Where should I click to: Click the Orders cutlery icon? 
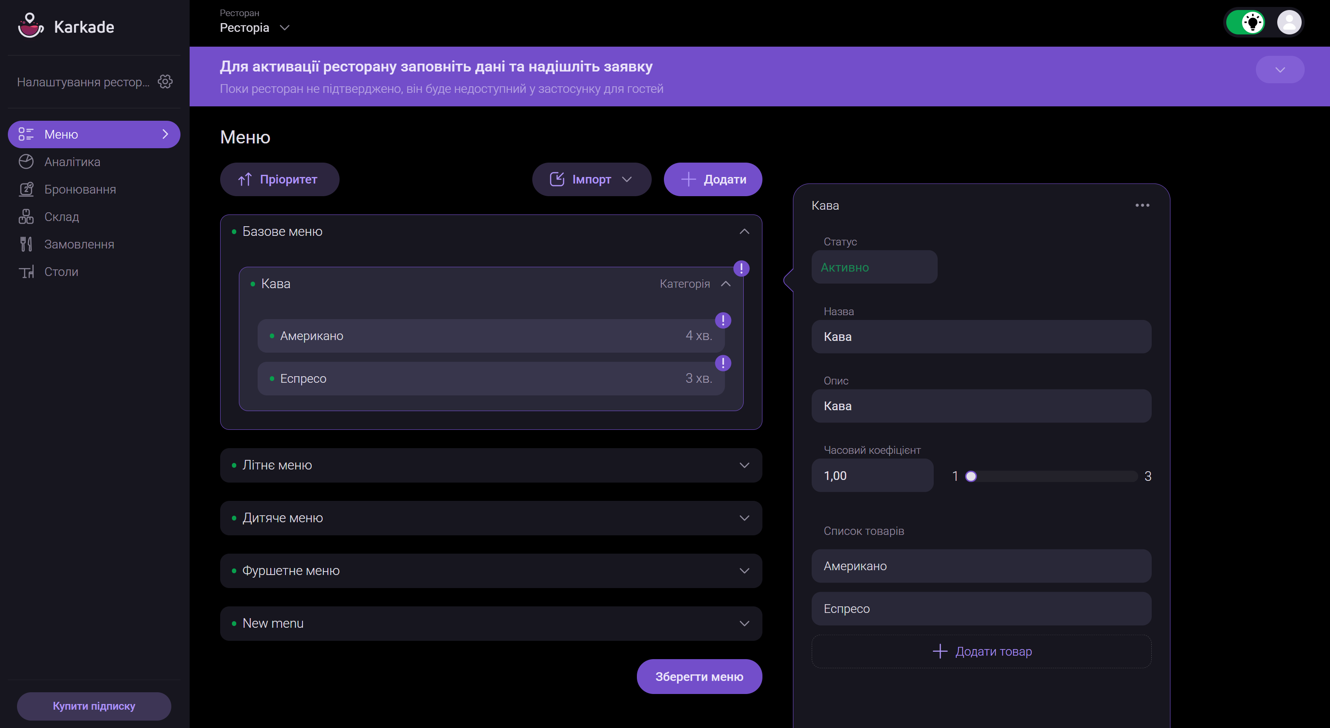[26, 244]
